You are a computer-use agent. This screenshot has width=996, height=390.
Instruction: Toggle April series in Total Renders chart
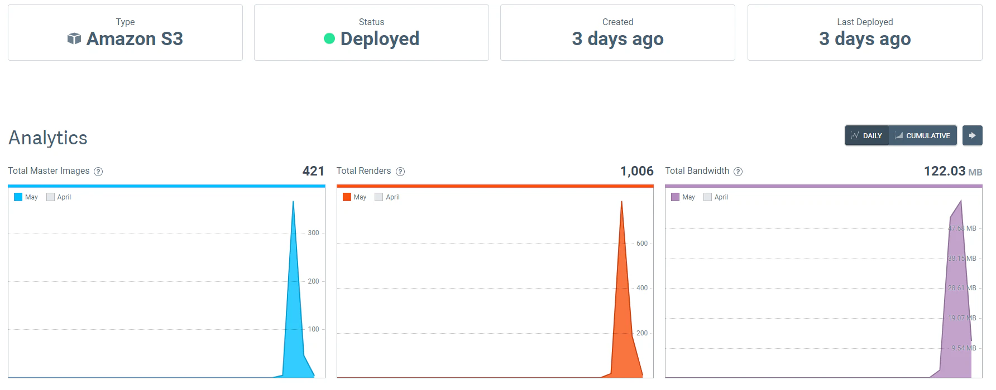[387, 197]
